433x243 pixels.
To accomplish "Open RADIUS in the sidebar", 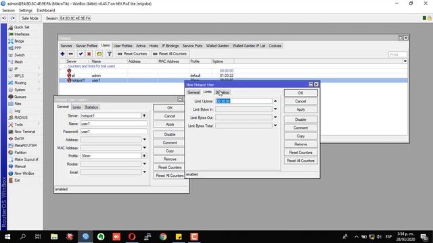I will (x=21, y=117).
